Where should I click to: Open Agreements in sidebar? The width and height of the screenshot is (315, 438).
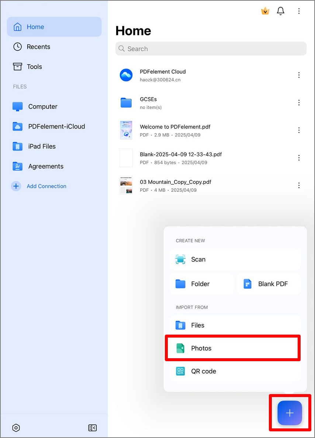pos(54,166)
